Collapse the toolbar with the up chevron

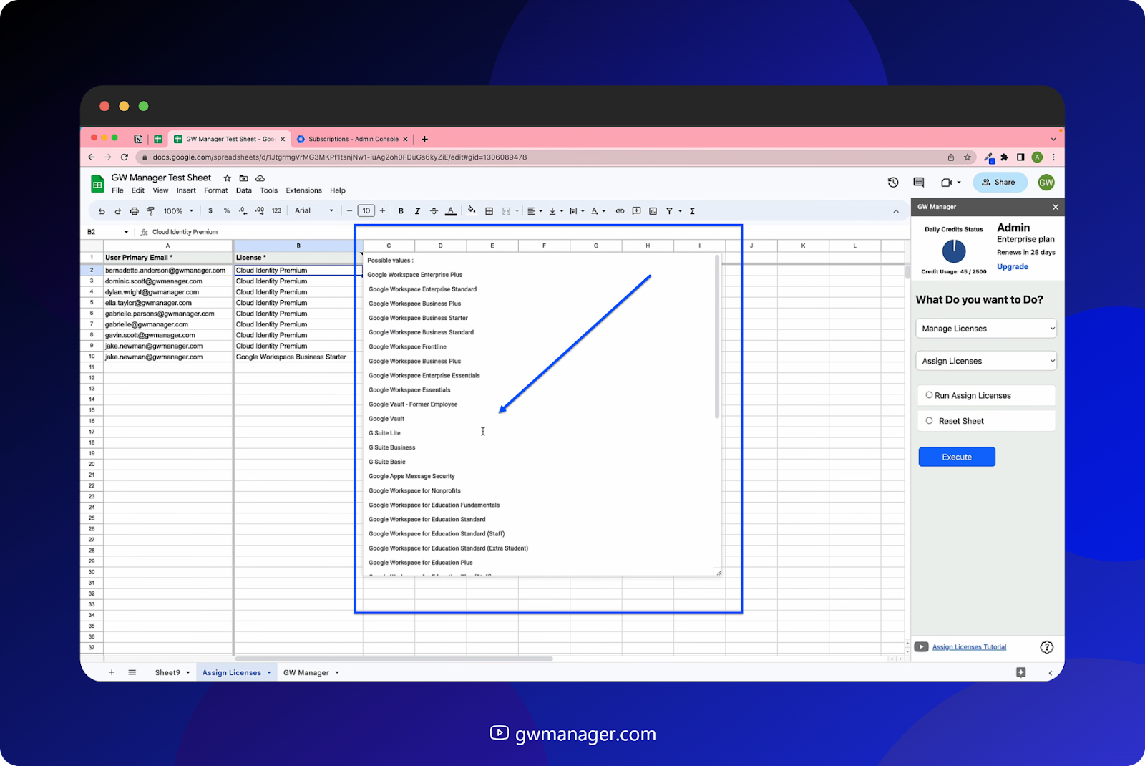coord(896,211)
